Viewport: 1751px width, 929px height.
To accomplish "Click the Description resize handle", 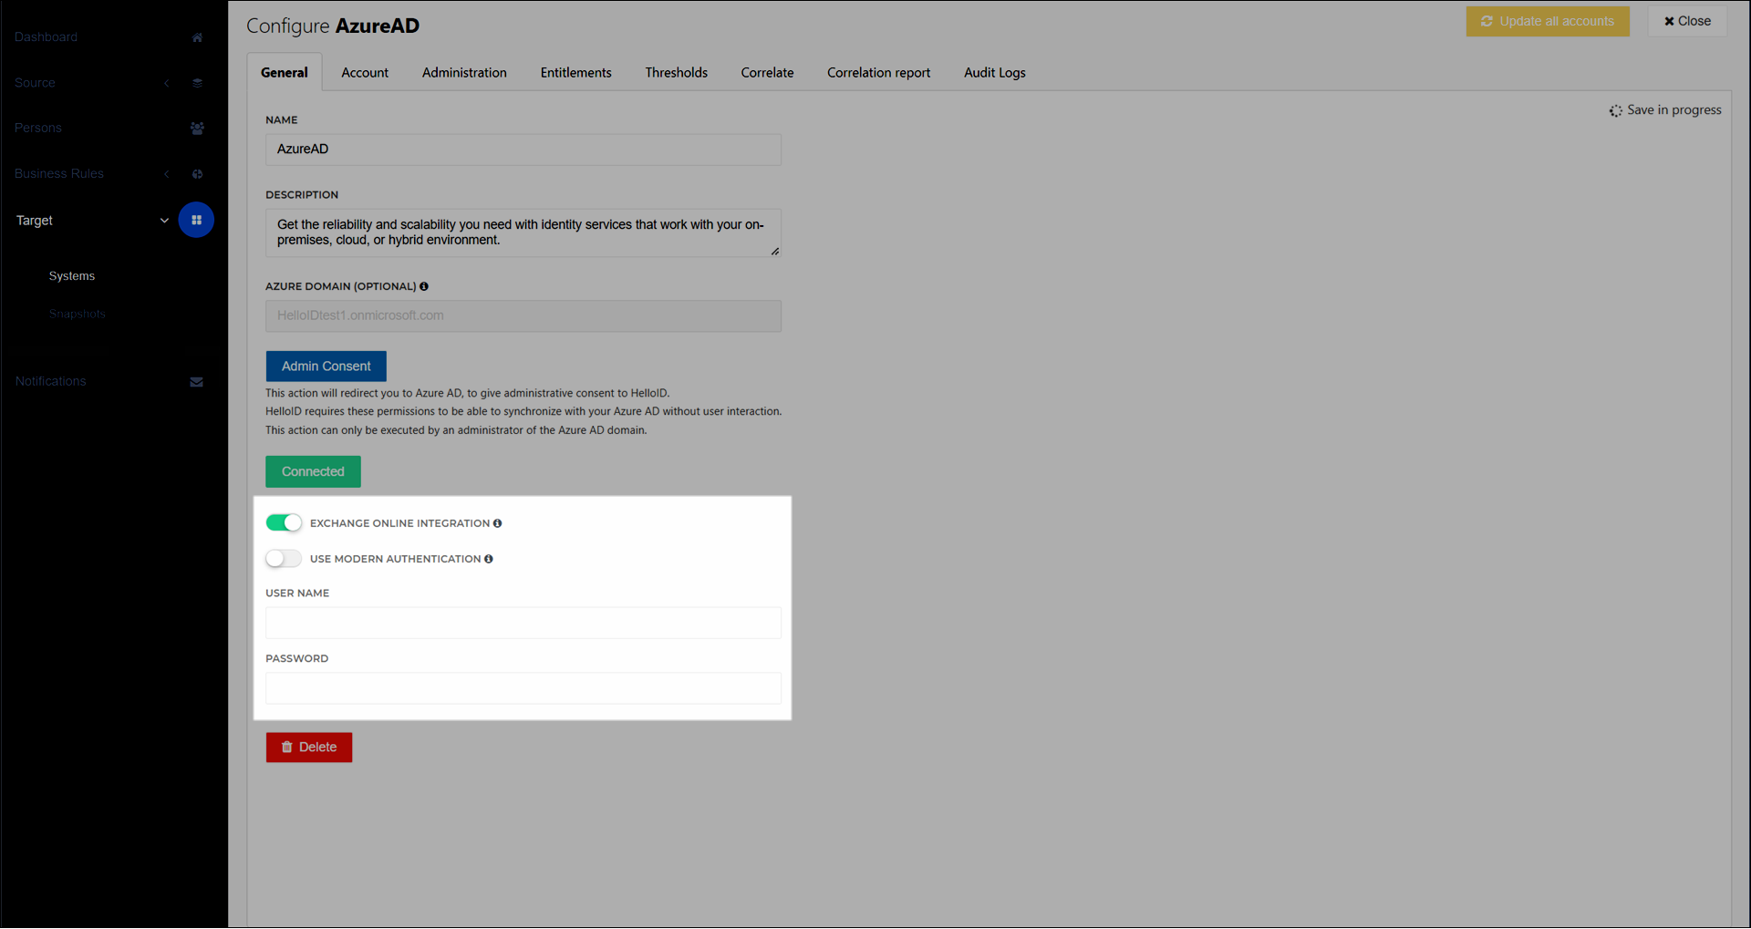I will coord(775,252).
